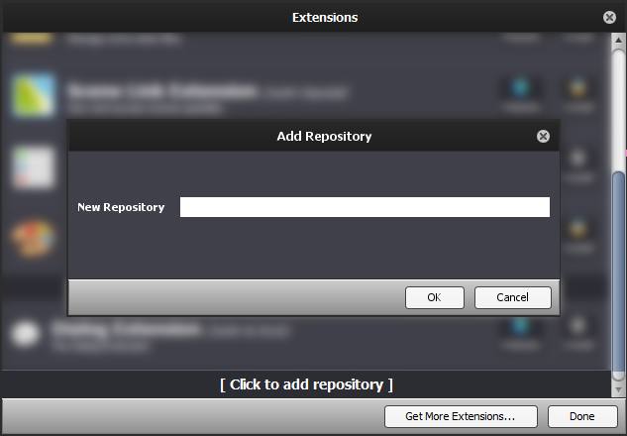Open Get More Extensions...
This screenshot has height=436, width=627.
[461, 416]
